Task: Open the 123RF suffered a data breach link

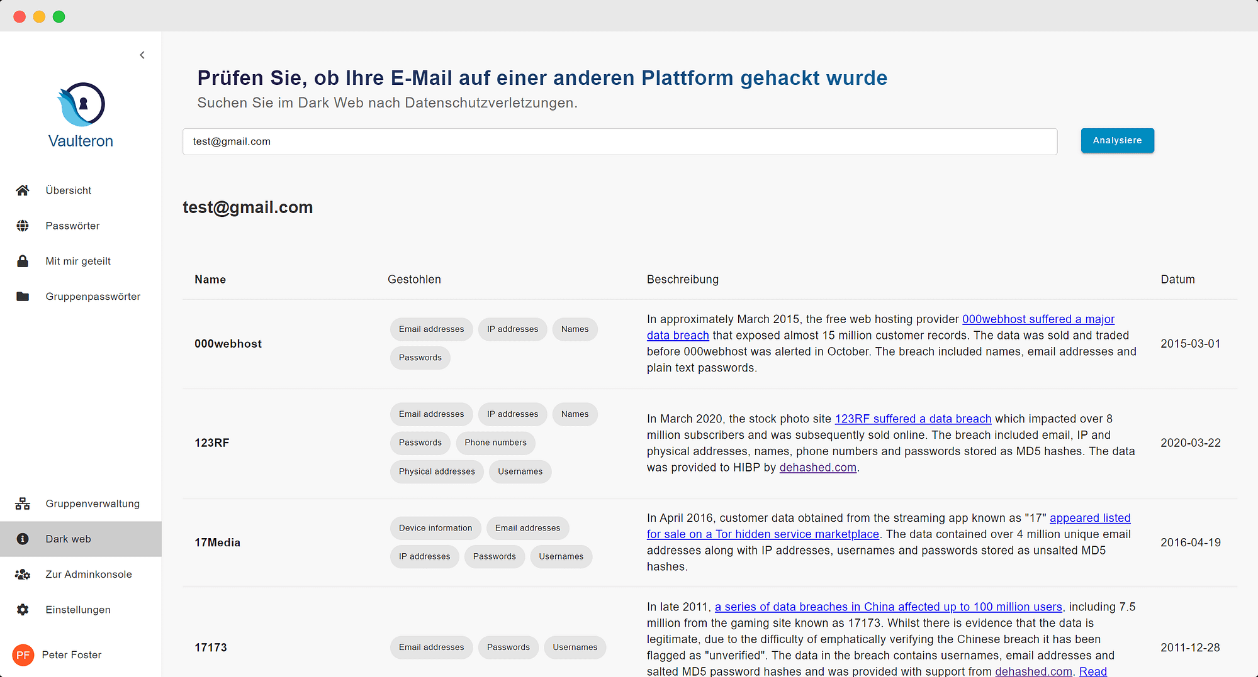Action: [x=913, y=419]
